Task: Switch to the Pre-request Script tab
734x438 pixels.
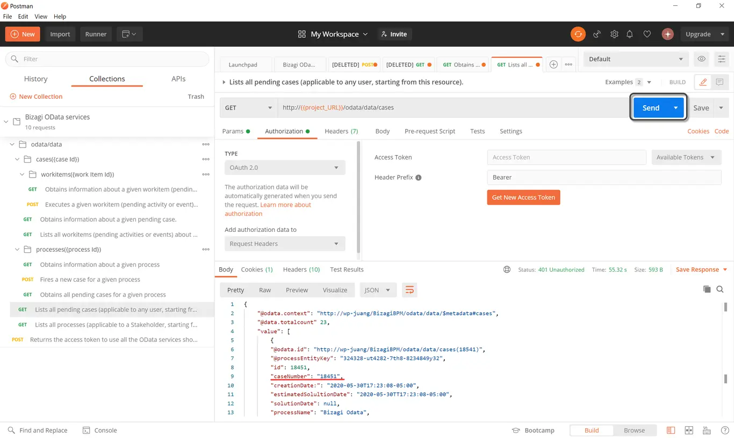Action: click(430, 131)
